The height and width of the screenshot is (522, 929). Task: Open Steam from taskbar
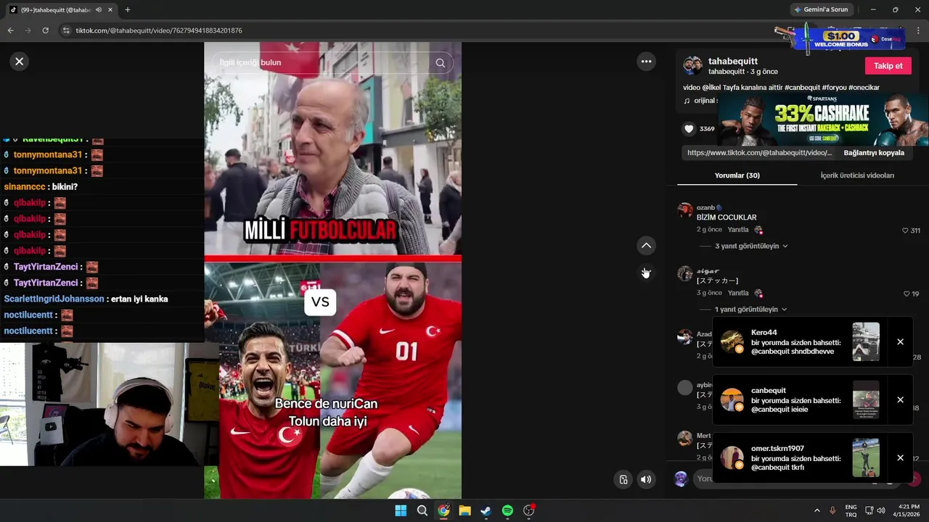[486, 510]
